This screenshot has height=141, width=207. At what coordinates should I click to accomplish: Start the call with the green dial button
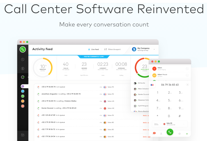click(170, 132)
